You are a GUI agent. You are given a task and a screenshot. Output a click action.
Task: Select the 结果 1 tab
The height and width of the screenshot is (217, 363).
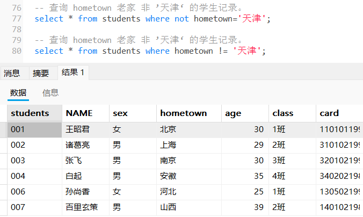click(x=73, y=73)
